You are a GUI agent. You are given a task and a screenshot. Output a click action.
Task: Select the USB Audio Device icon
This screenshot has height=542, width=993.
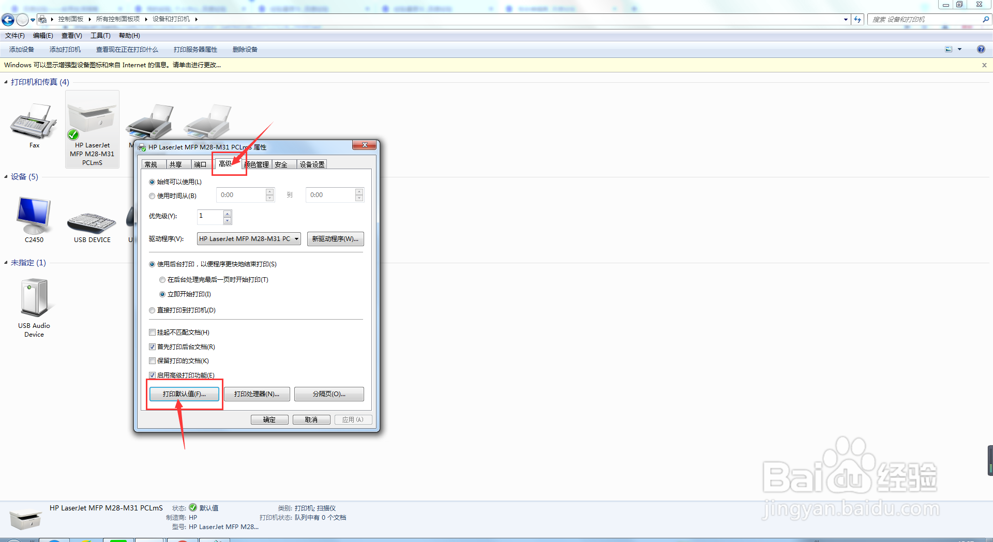click(x=34, y=297)
